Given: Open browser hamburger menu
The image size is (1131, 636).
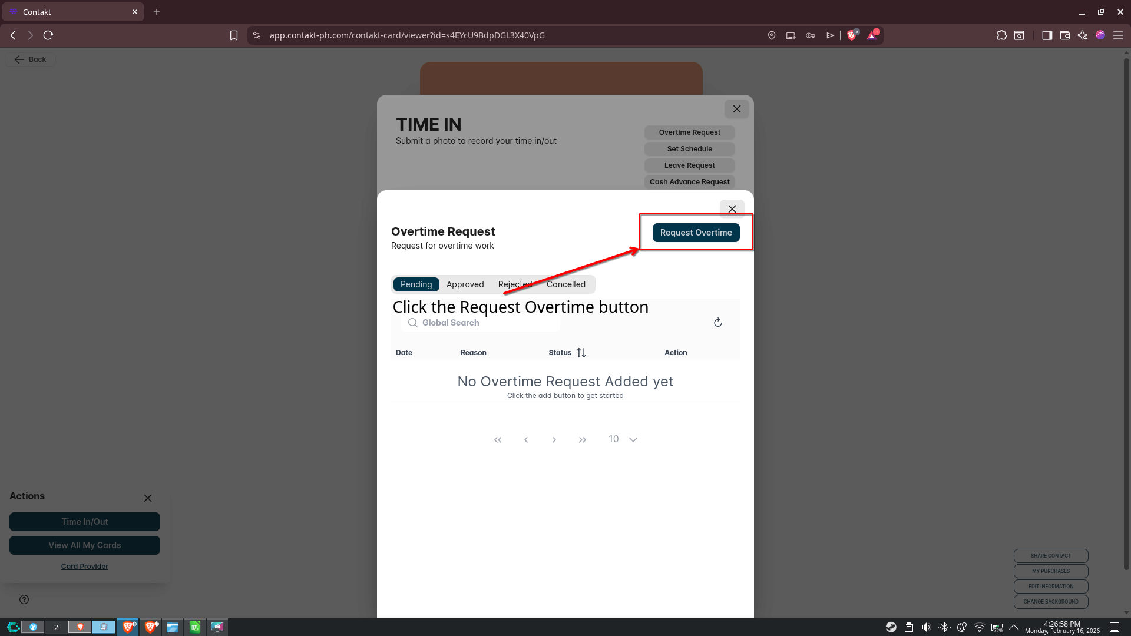Looking at the screenshot, I should tap(1117, 35).
